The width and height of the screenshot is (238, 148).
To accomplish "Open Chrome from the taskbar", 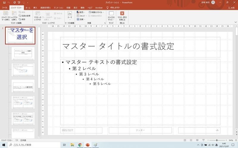I will (80, 145).
